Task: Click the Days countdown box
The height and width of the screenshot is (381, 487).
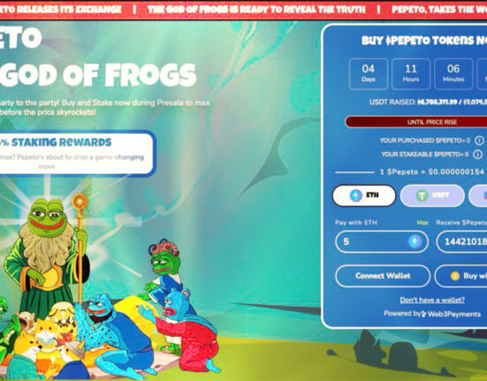Action: pyautogui.click(x=369, y=74)
